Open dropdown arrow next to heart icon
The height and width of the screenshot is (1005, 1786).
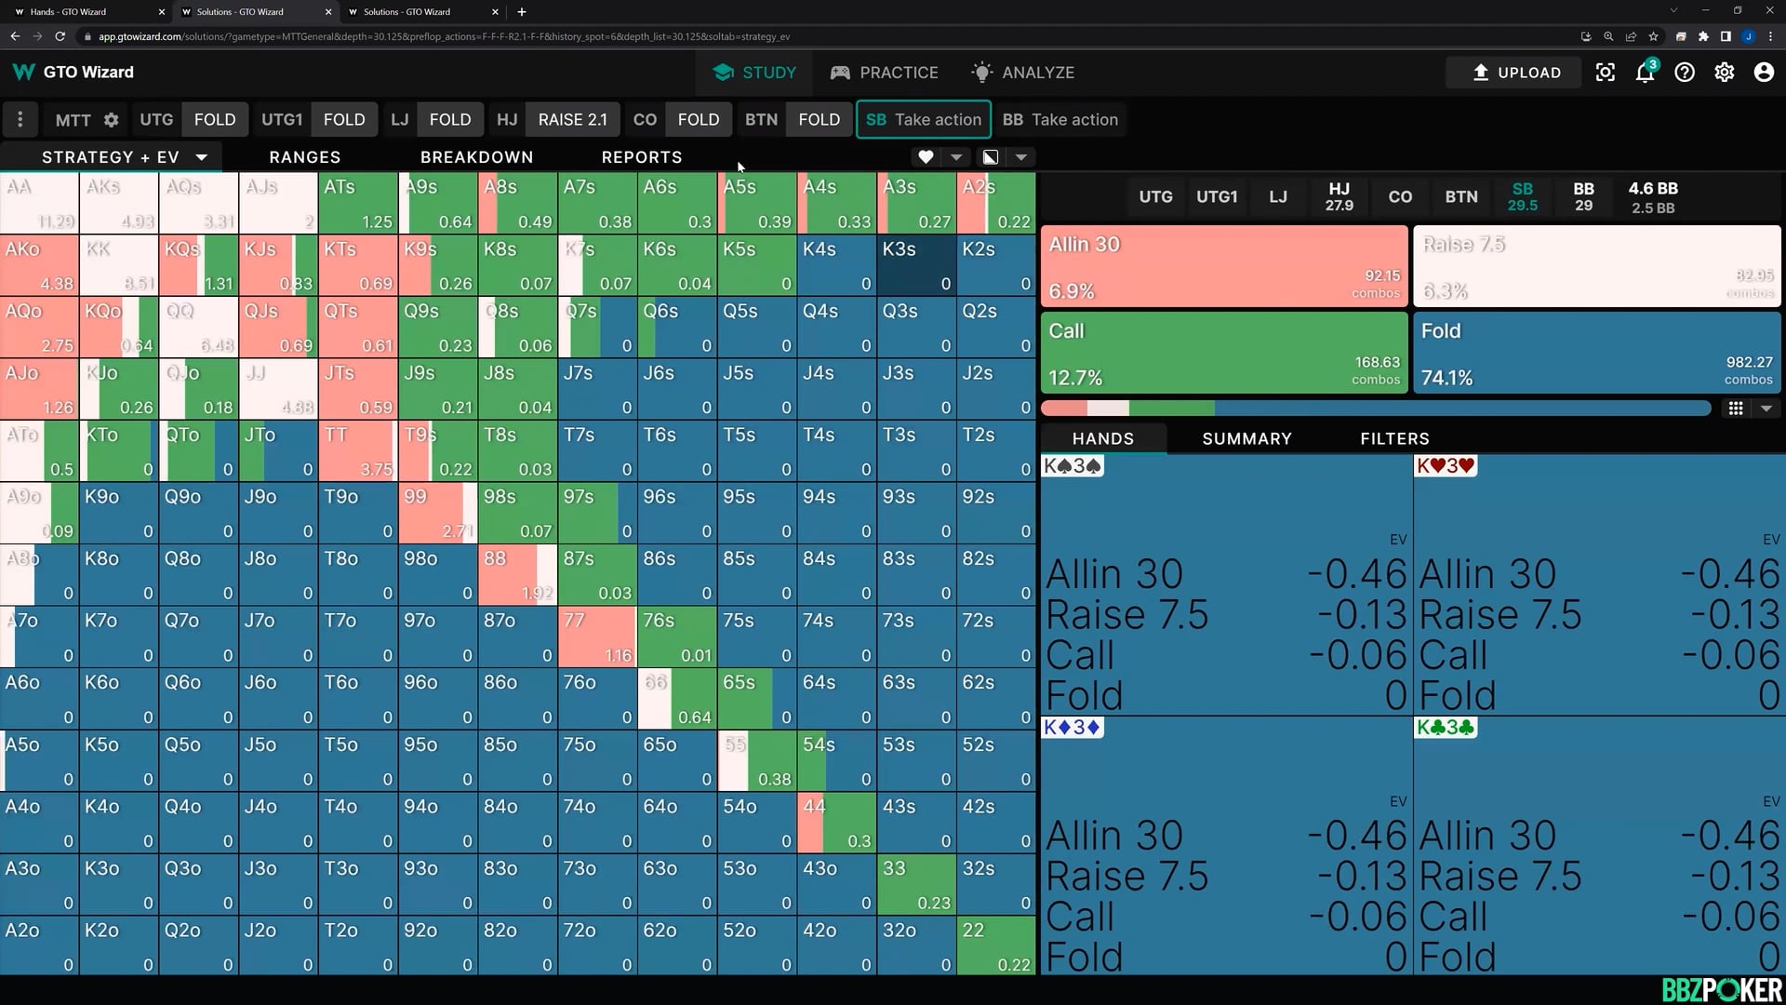(x=956, y=157)
